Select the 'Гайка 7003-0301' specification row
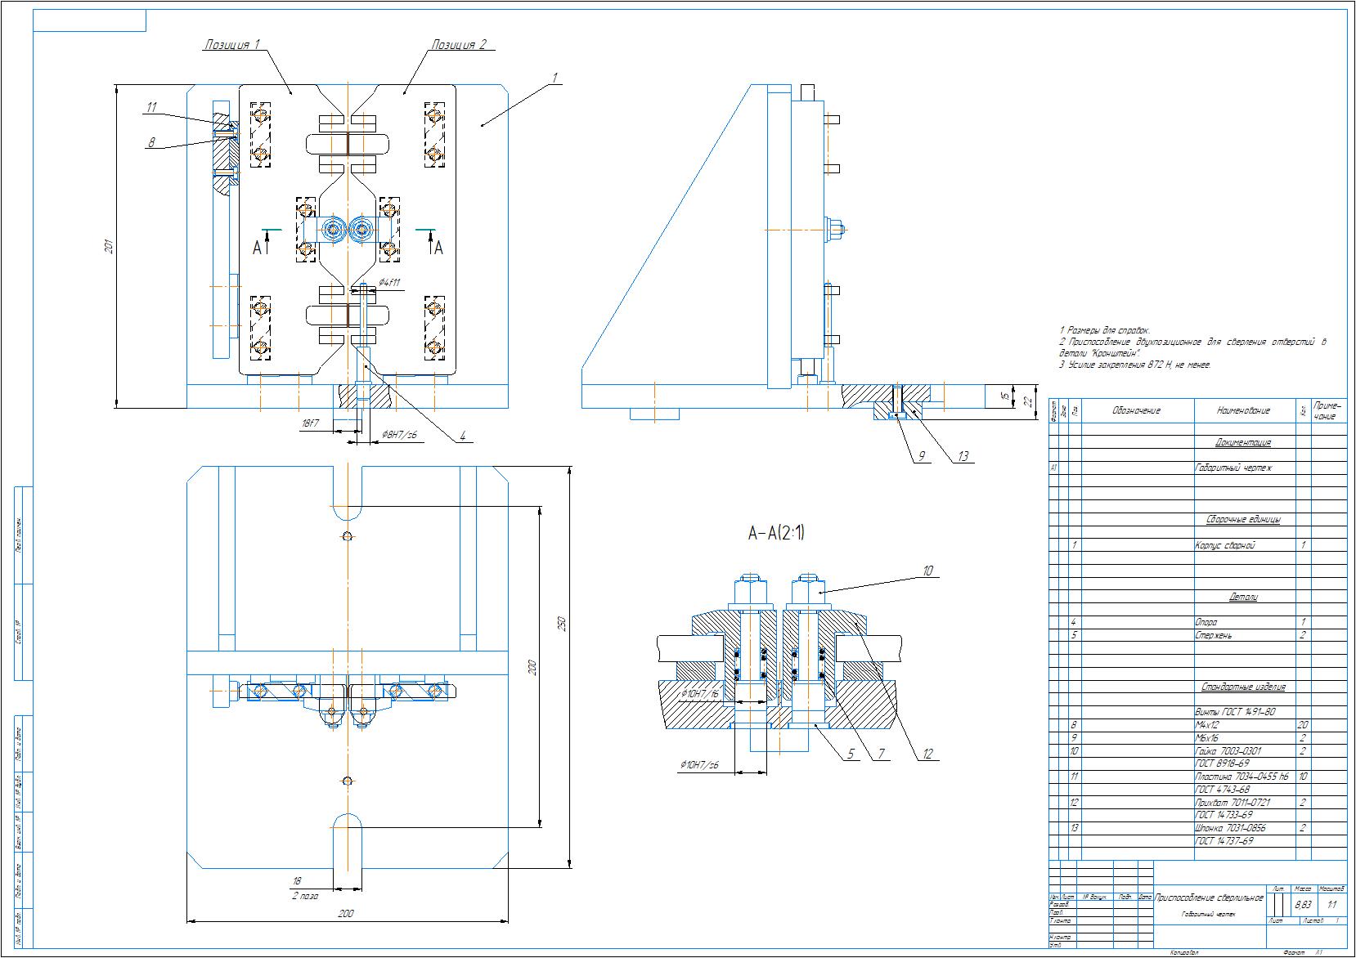The width and height of the screenshot is (1356, 958). (1197, 750)
